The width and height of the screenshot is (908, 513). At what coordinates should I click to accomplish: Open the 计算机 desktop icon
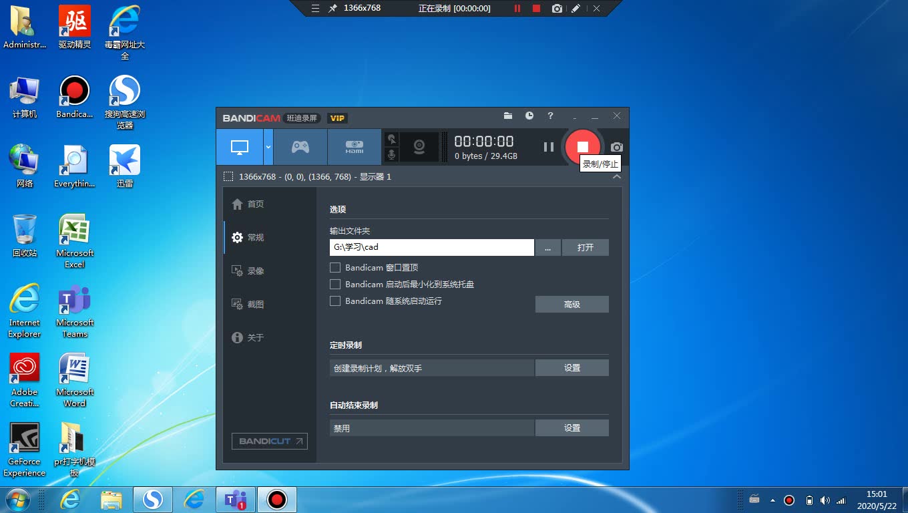pos(25,97)
